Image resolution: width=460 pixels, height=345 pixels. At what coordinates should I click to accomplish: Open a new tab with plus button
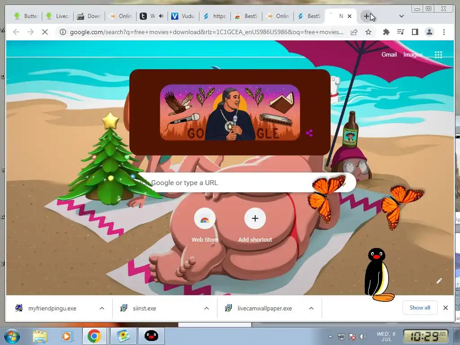coord(367,16)
